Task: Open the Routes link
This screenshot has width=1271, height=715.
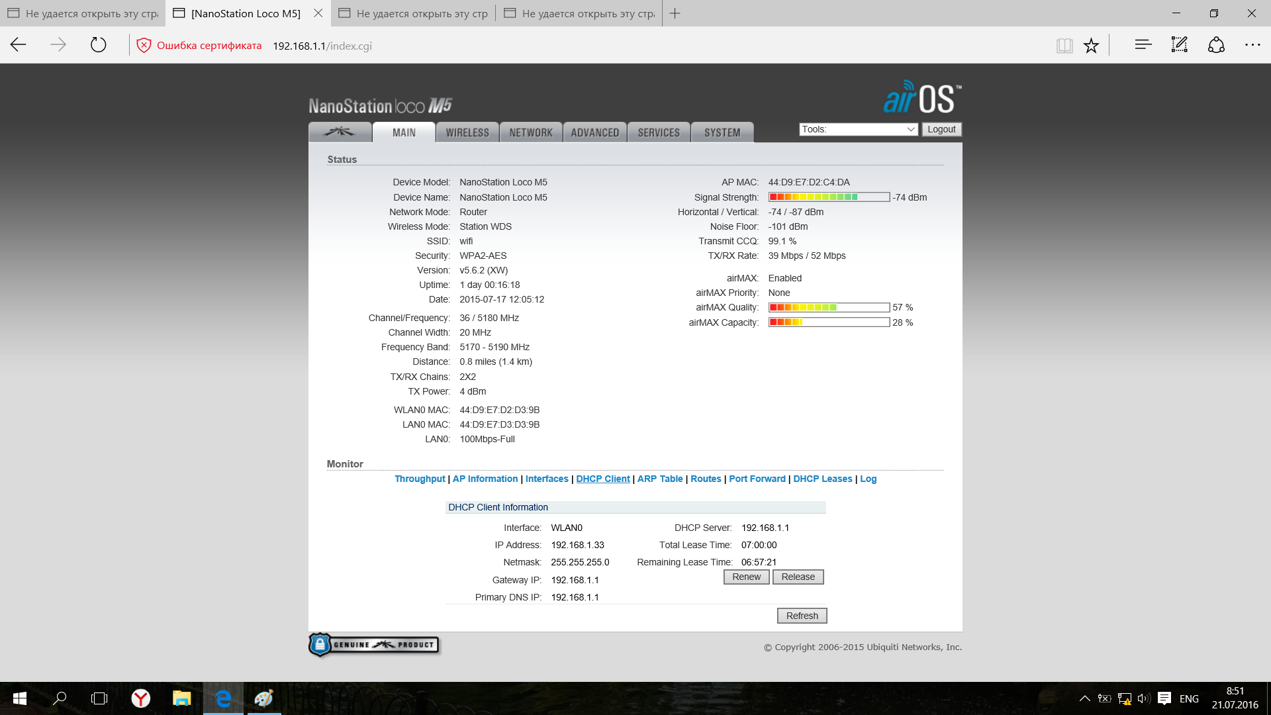Action: (x=706, y=479)
